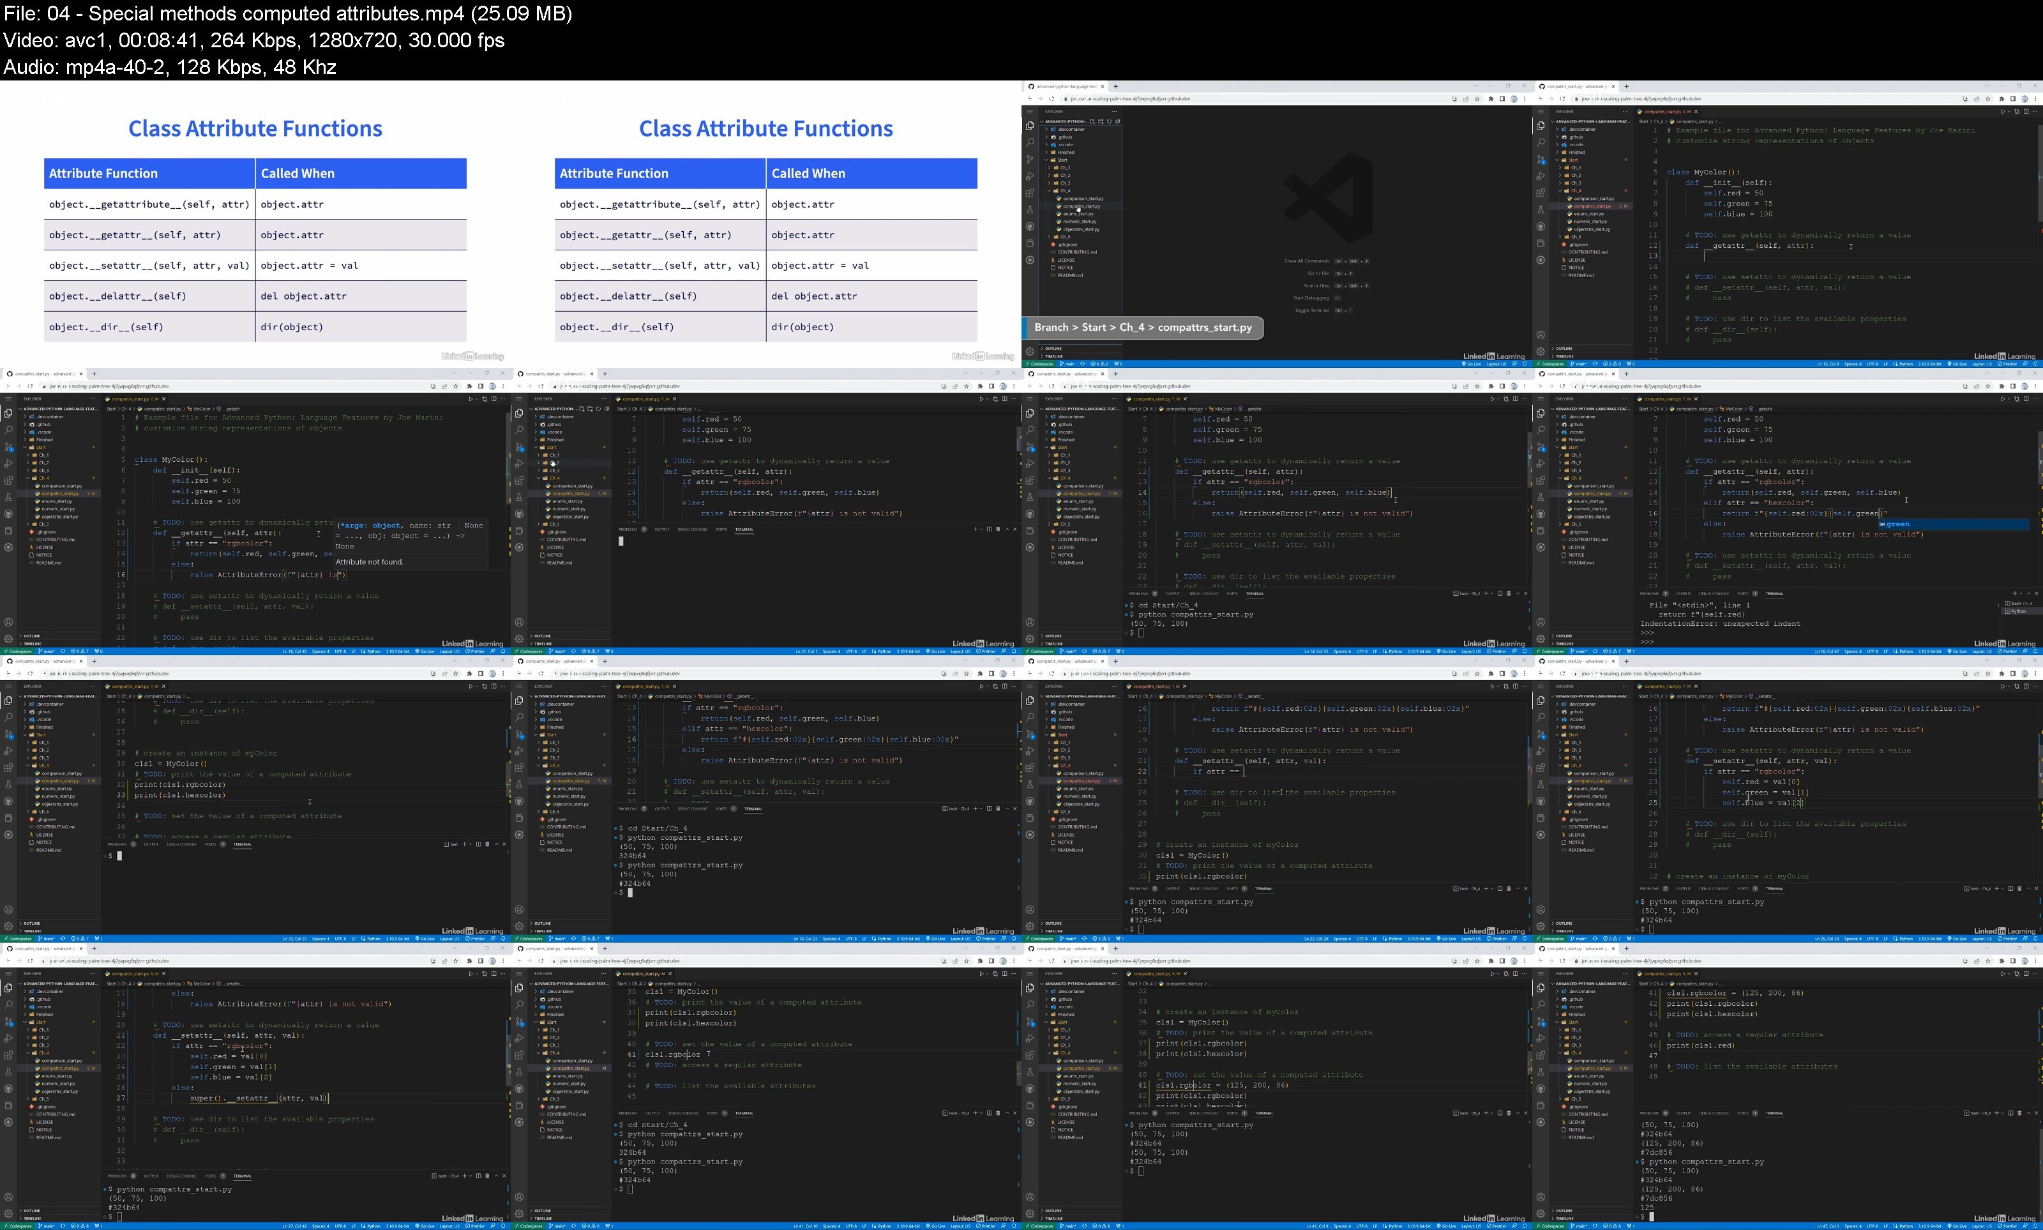Welcome-screen frame: click 'Show All Commands' hint

(1308, 261)
